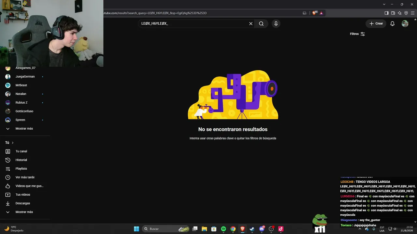Open the Brave Wallet icon
This screenshot has height=234, width=417.
(x=393, y=13)
